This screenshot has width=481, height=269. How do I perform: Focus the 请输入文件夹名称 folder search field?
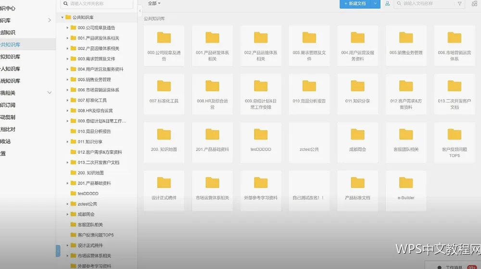click(x=97, y=4)
